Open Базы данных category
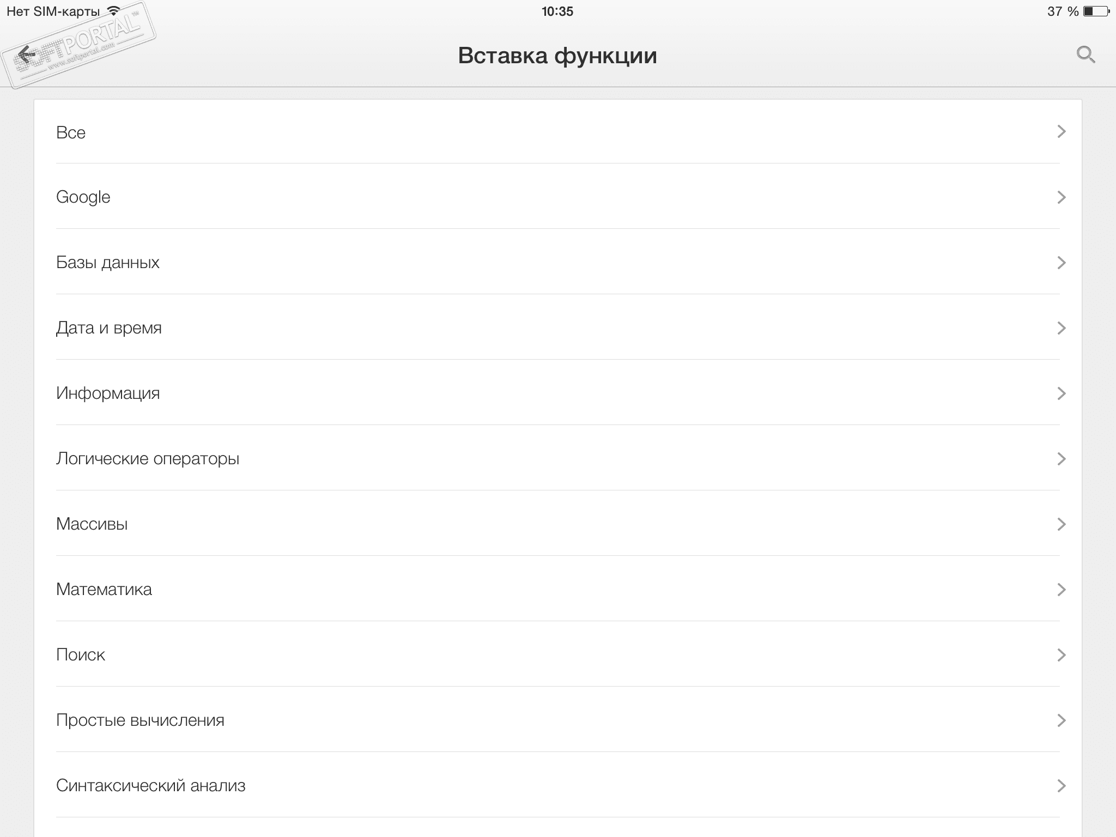The width and height of the screenshot is (1116, 837). [108, 263]
